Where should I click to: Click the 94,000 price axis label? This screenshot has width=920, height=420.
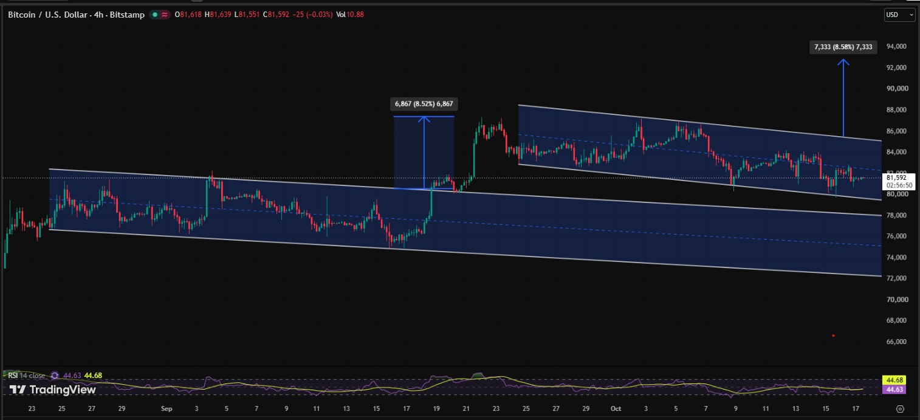897,47
